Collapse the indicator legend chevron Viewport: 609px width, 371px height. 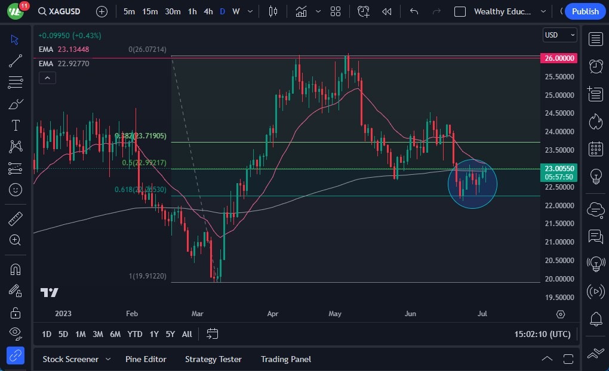tap(47, 78)
